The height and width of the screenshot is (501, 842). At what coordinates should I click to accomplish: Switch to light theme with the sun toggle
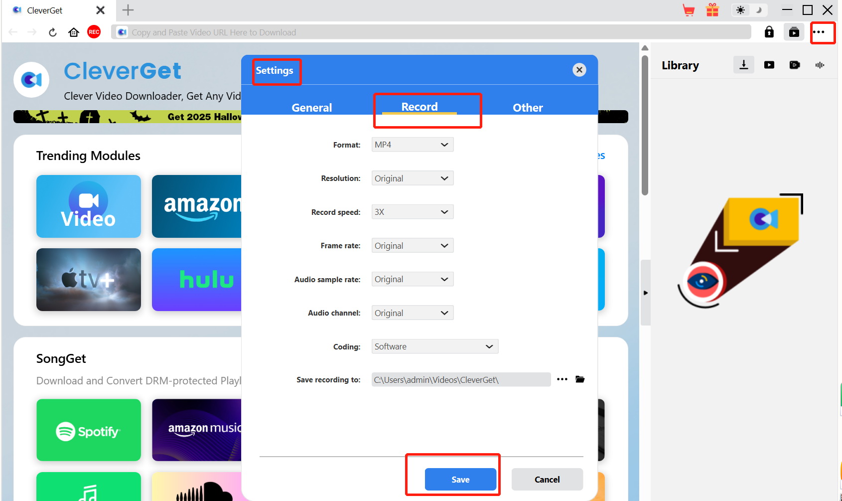(741, 9)
